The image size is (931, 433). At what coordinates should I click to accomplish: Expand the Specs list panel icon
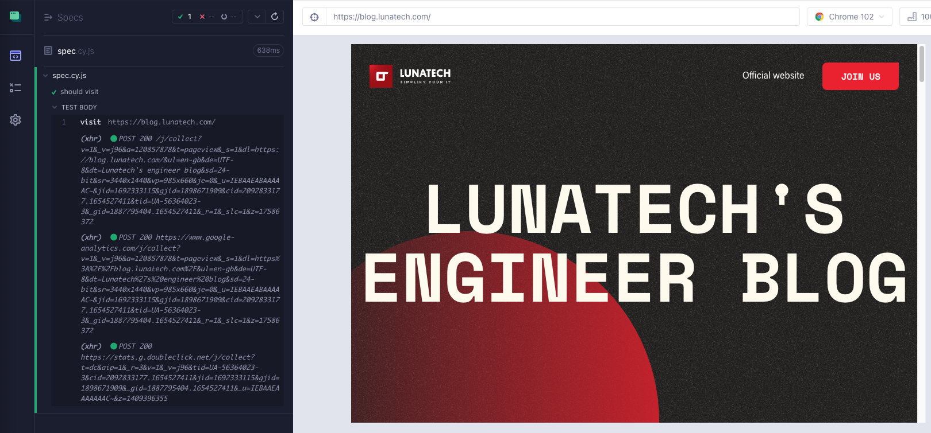[48, 17]
